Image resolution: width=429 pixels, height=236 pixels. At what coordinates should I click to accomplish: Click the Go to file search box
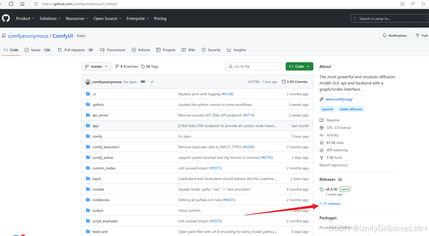point(253,66)
